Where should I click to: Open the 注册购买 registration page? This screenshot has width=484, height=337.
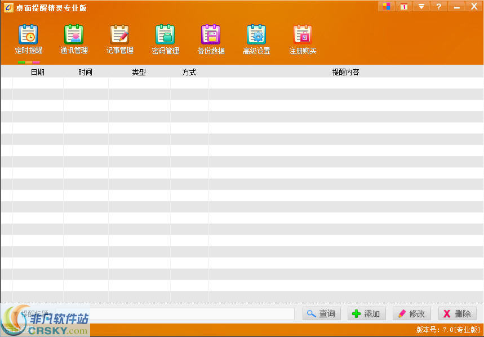click(x=302, y=38)
